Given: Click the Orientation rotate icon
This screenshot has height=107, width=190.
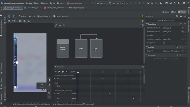Looking at the screenshot, I should [x=14, y=16].
